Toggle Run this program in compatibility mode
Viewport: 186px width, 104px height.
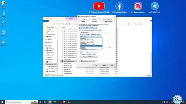click(x=81, y=34)
